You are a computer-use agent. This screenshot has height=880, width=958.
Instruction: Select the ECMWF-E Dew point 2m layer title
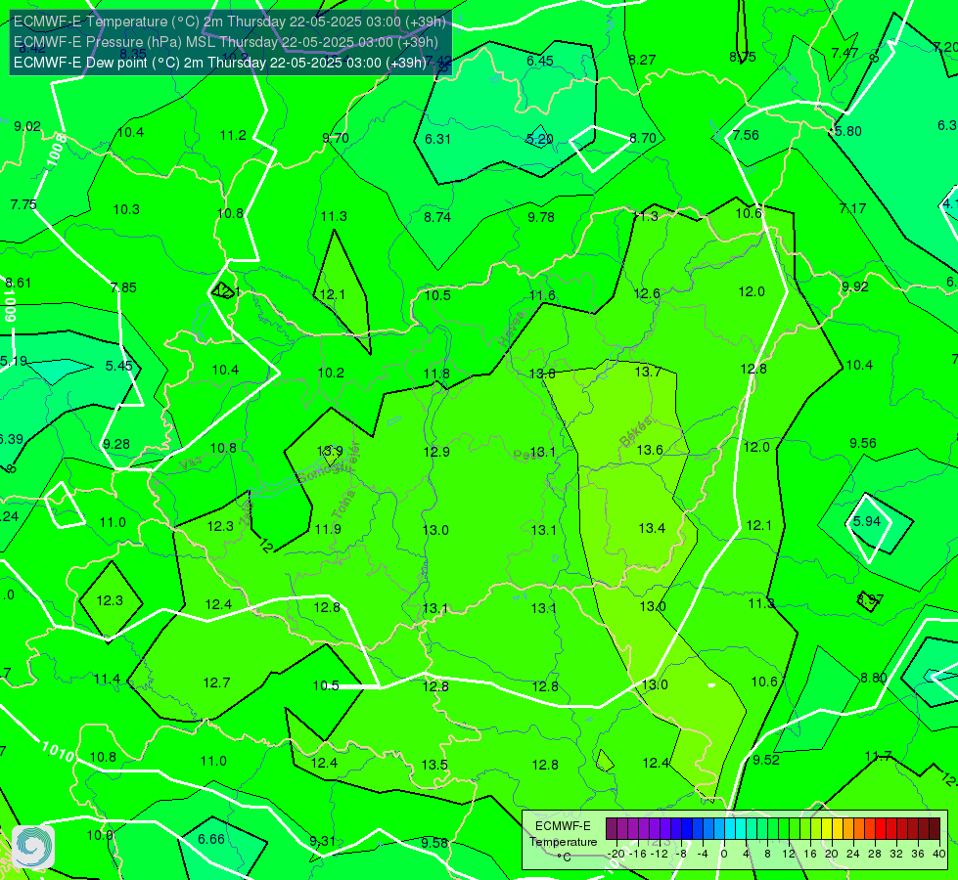[219, 63]
